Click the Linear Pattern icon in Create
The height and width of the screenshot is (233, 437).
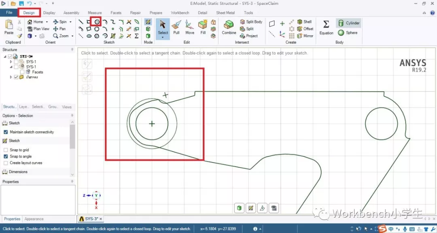point(291,21)
